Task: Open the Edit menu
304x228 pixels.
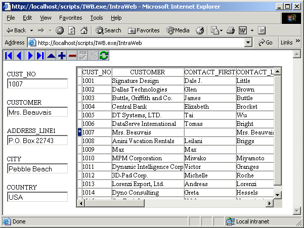Action: pyautogui.click(x=27, y=18)
